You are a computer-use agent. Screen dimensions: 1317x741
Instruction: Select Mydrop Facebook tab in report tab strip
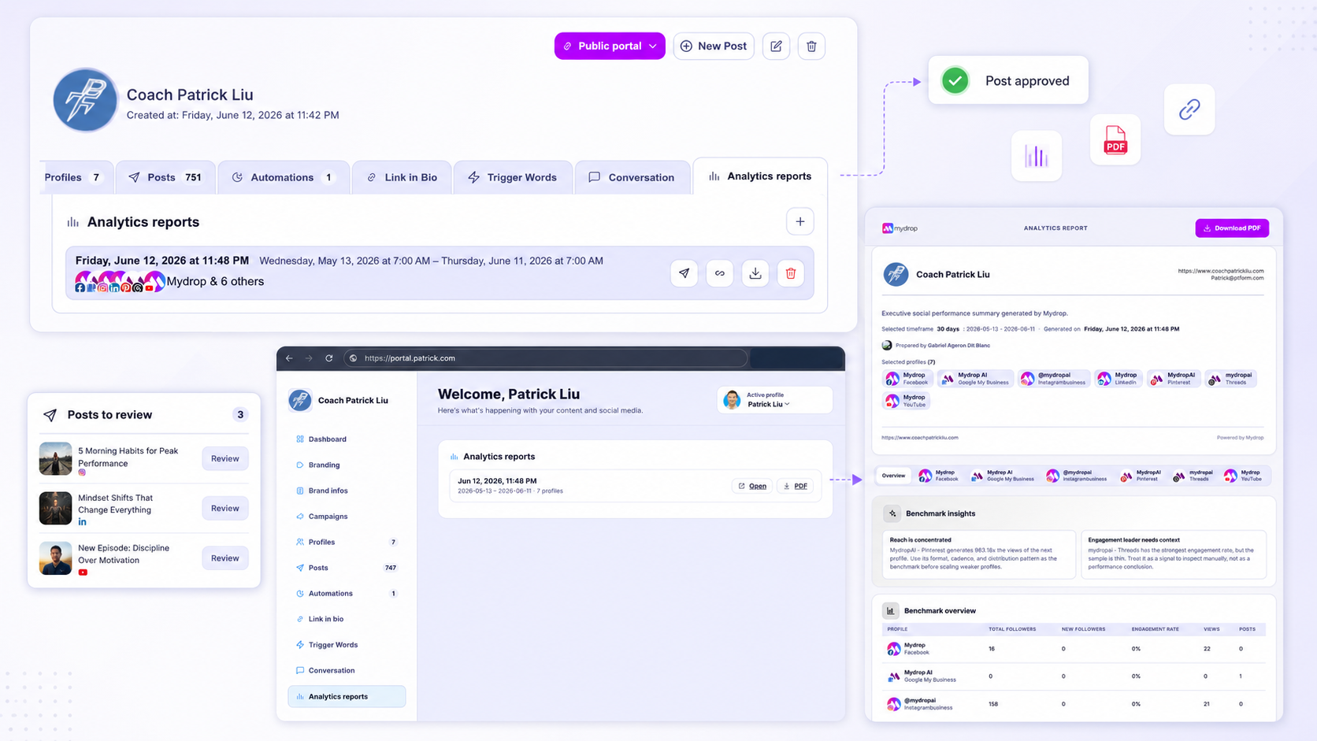pos(939,476)
